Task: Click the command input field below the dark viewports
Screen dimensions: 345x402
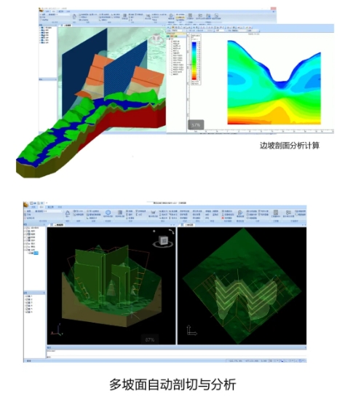Action: pyautogui.click(x=176, y=357)
